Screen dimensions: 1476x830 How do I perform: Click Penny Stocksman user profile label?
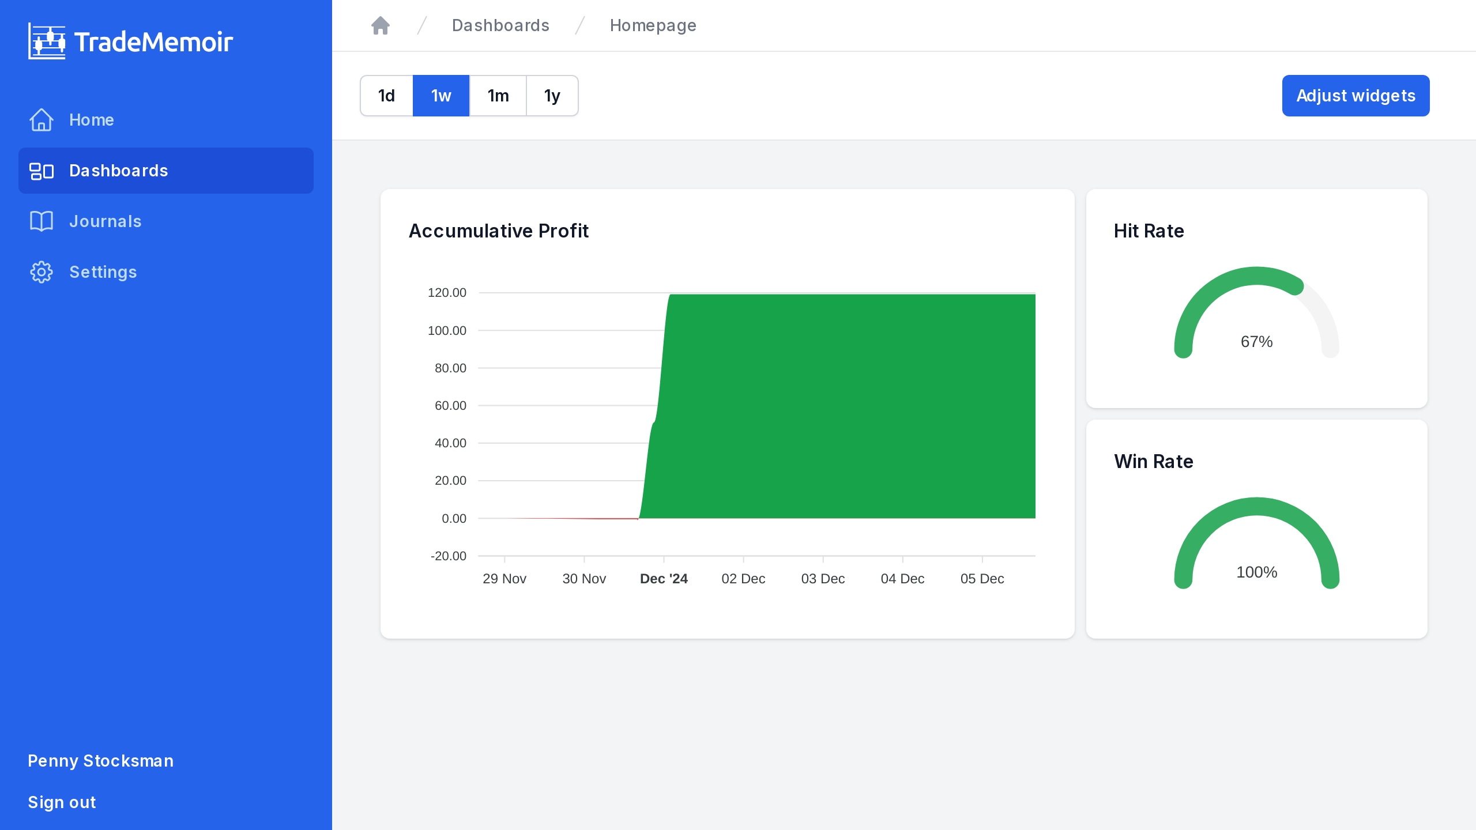(x=100, y=760)
